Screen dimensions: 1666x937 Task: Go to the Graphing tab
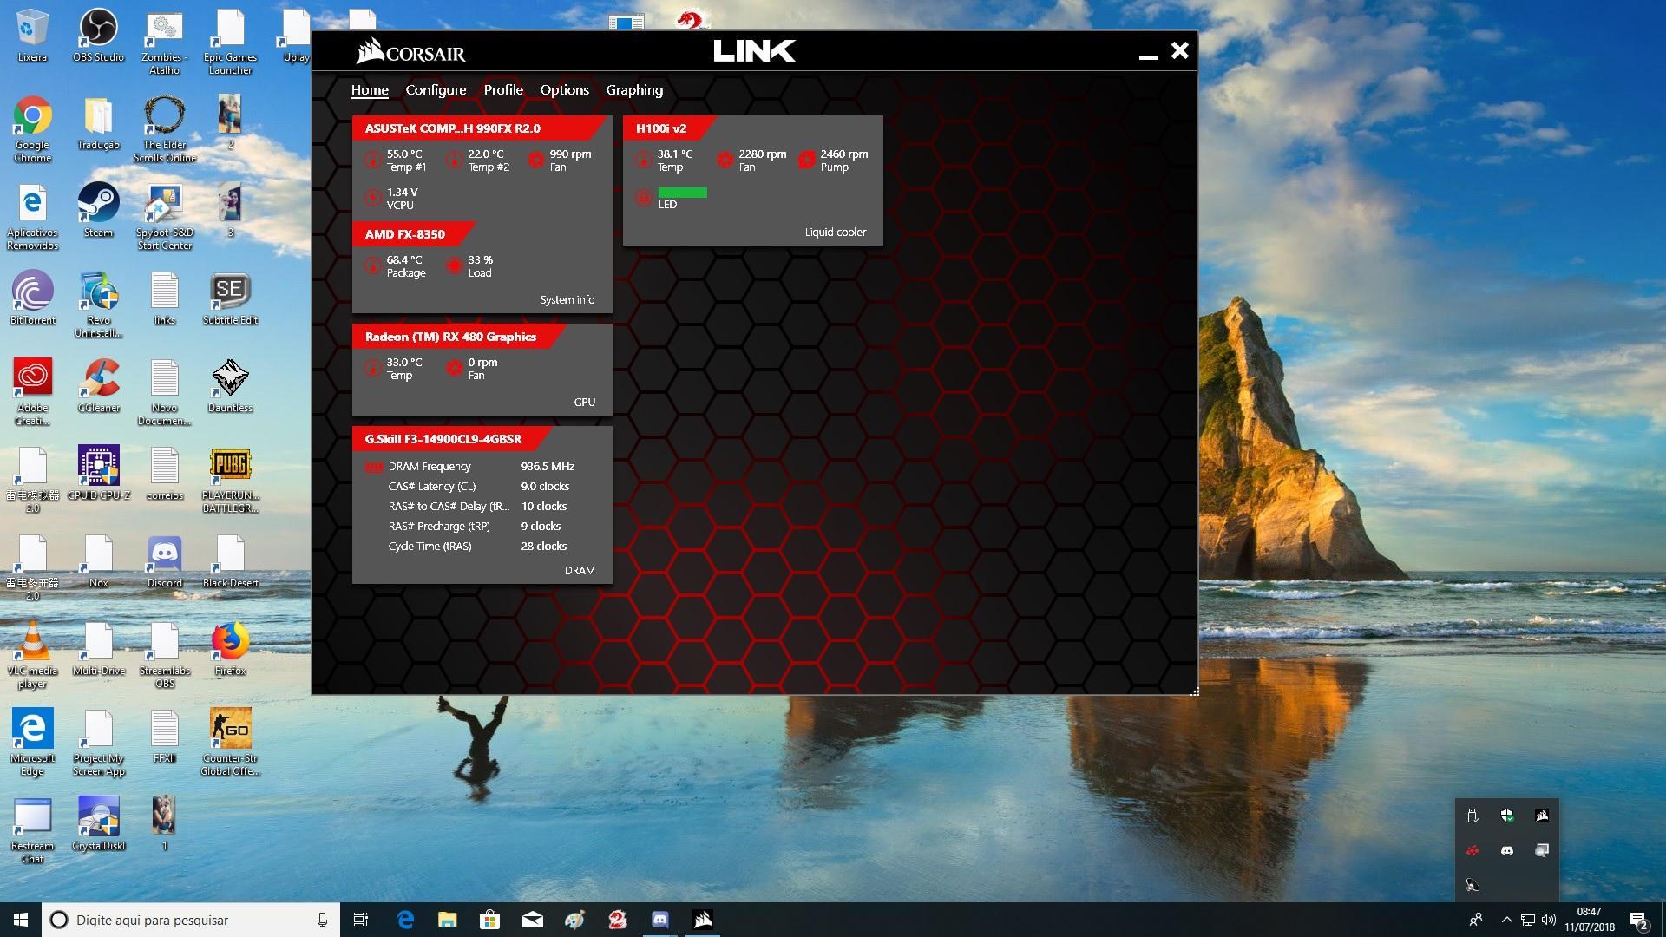coord(634,90)
